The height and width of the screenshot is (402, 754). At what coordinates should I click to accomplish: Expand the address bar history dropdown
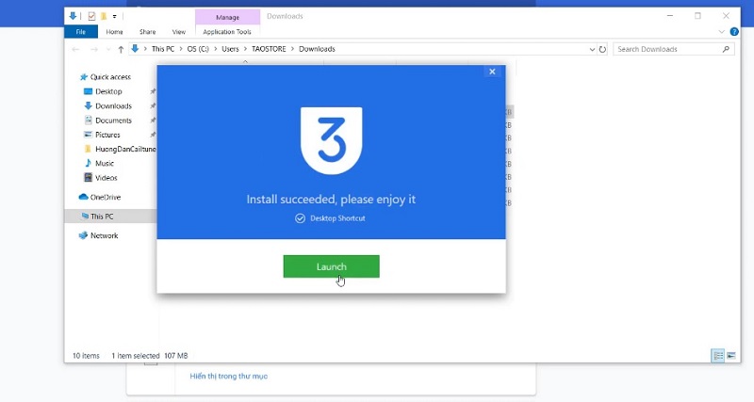click(x=592, y=50)
